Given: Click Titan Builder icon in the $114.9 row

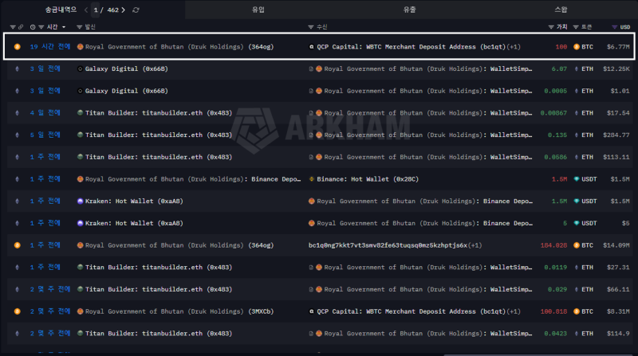Looking at the screenshot, I should point(81,333).
